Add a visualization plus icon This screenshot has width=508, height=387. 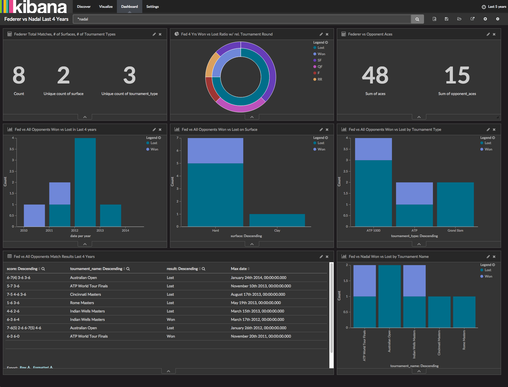(485, 19)
